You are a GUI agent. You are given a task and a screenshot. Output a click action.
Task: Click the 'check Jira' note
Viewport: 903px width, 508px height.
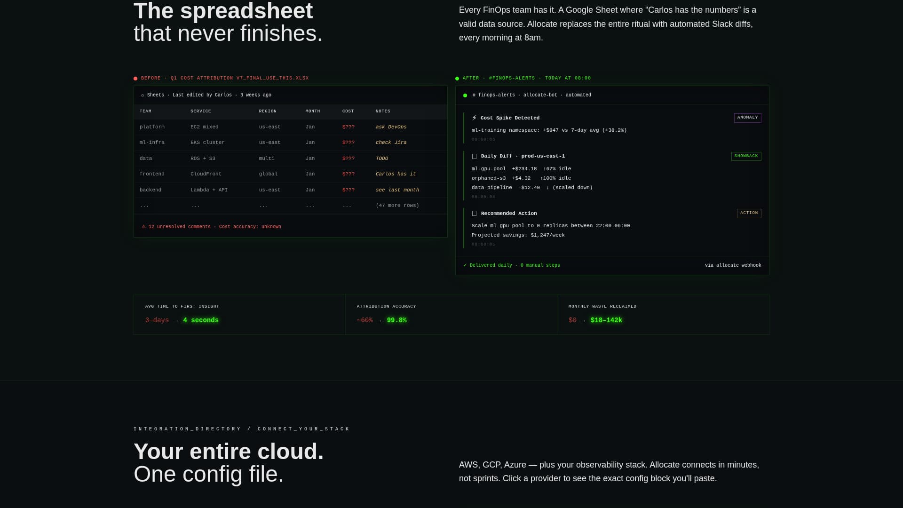click(x=391, y=143)
